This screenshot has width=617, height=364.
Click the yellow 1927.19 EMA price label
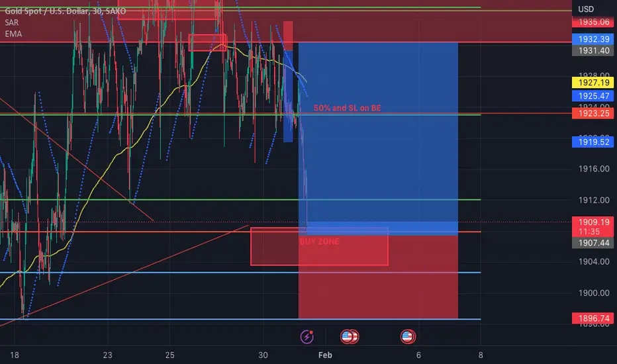tap(593, 83)
